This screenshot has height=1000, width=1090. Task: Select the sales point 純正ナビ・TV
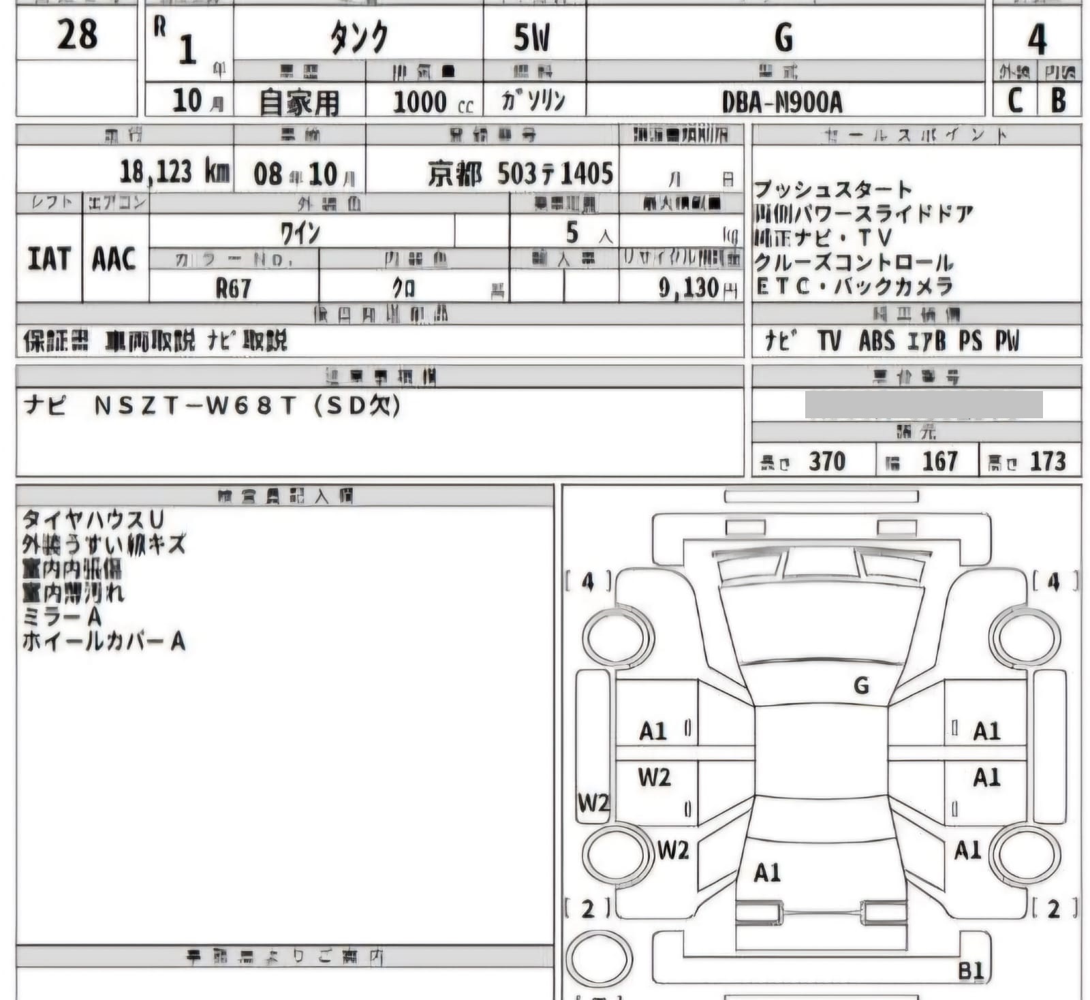tap(823, 238)
